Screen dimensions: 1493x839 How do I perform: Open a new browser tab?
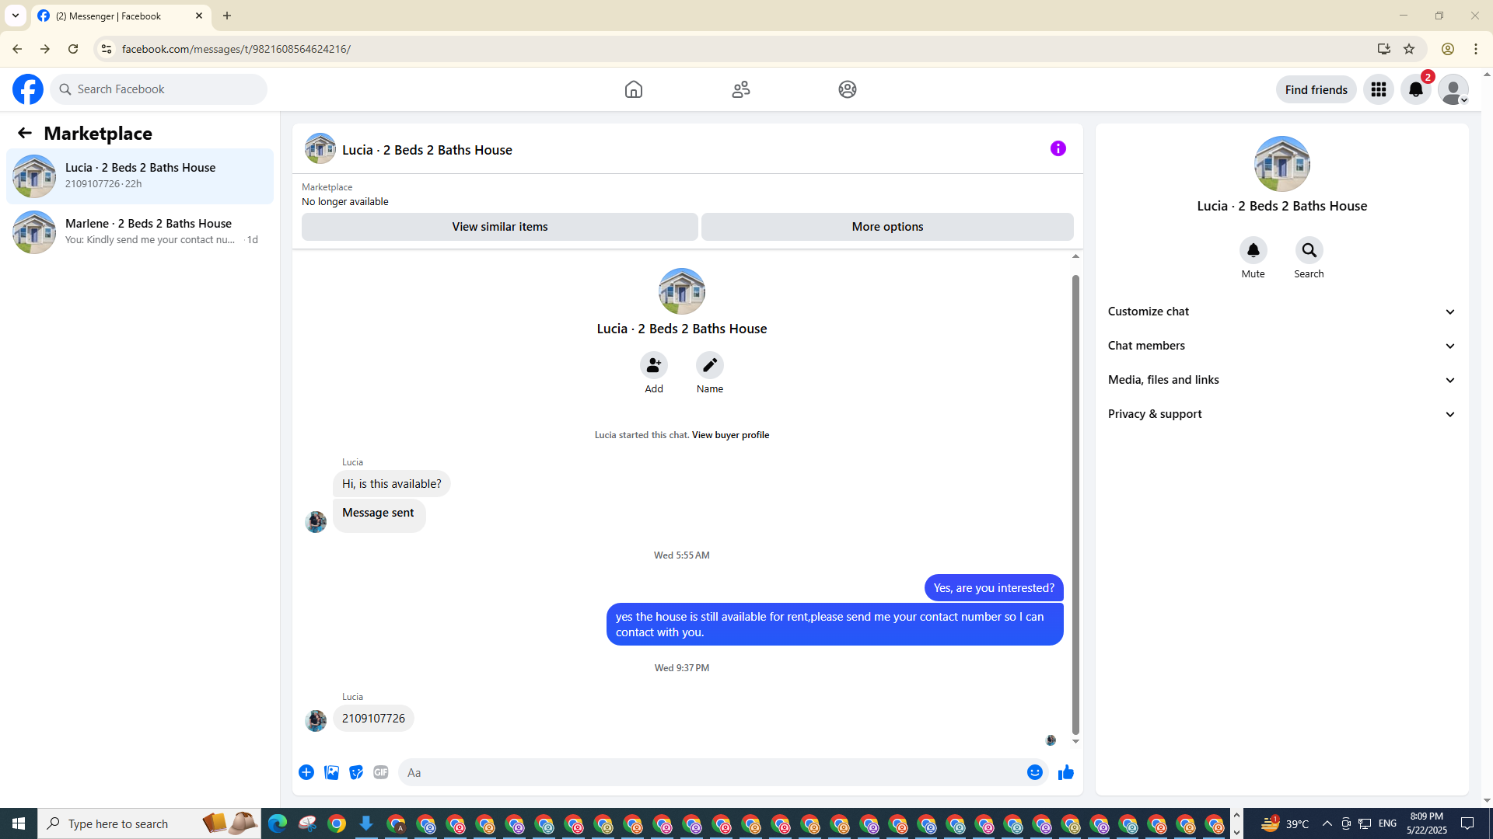(227, 16)
